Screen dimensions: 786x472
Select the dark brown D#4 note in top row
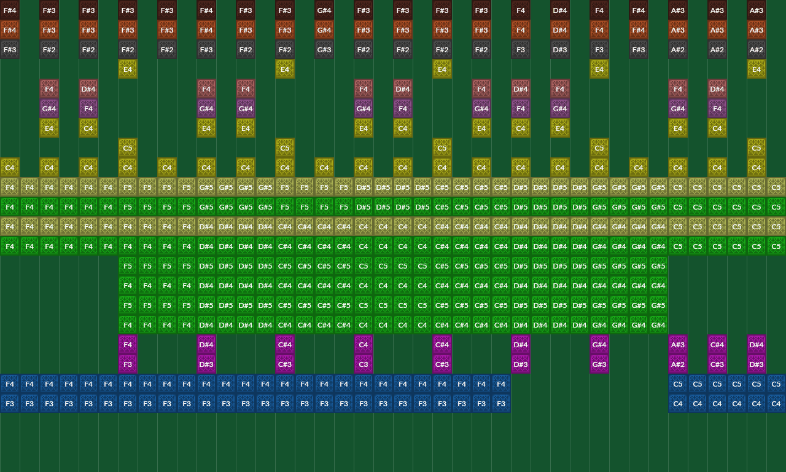pyautogui.click(x=560, y=10)
